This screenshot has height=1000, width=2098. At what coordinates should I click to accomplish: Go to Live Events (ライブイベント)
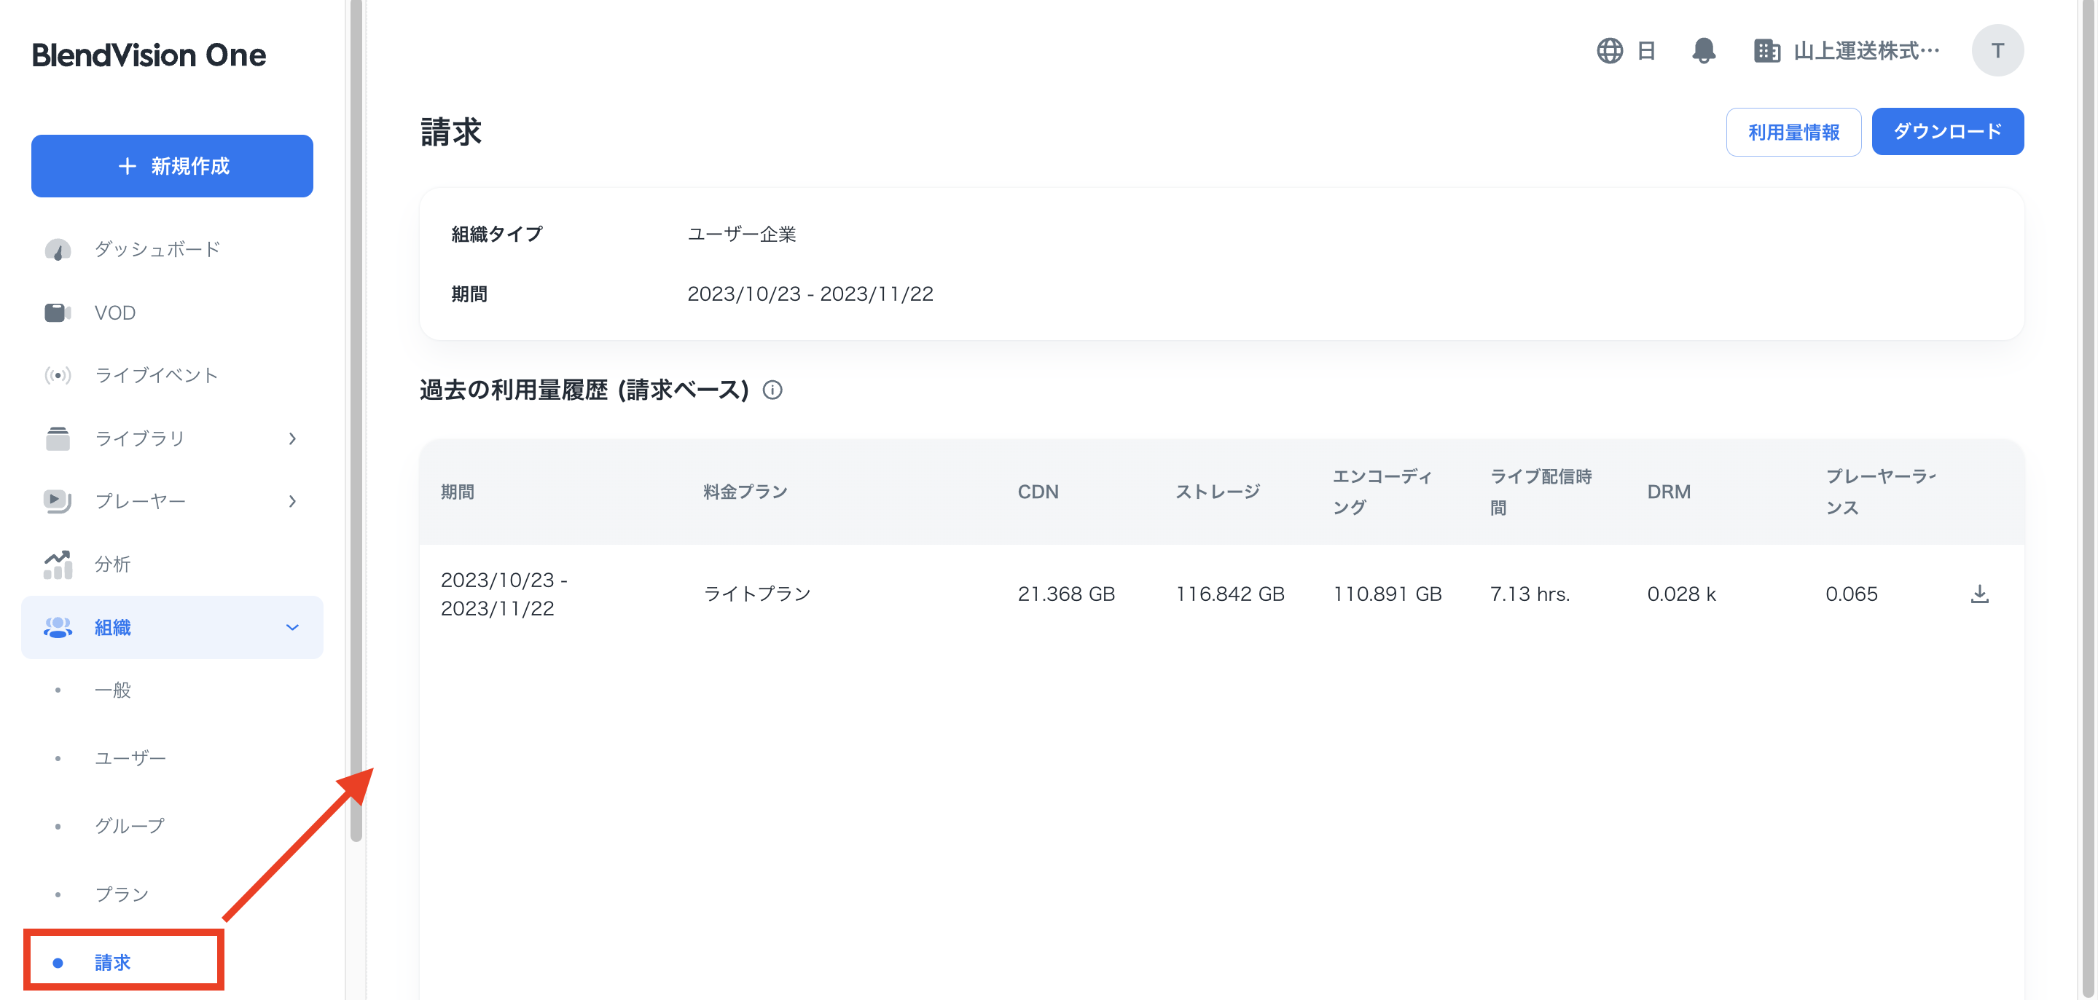coord(157,375)
